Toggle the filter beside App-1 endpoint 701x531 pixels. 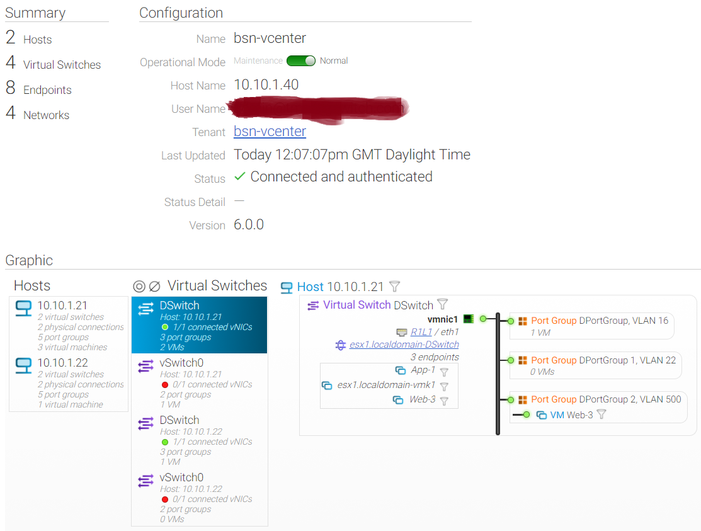coord(445,372)
